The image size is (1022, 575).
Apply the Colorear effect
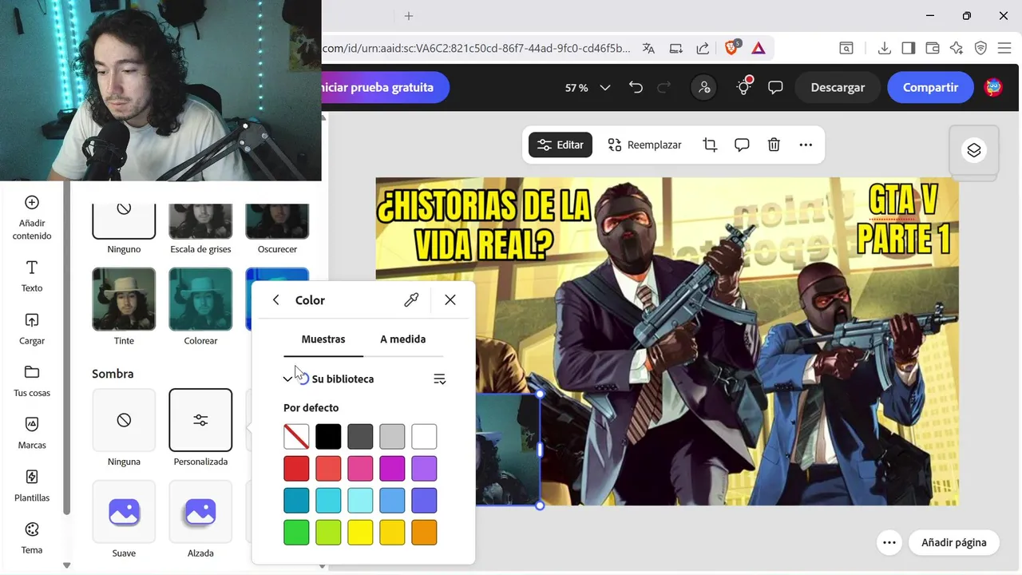[200, 299]
